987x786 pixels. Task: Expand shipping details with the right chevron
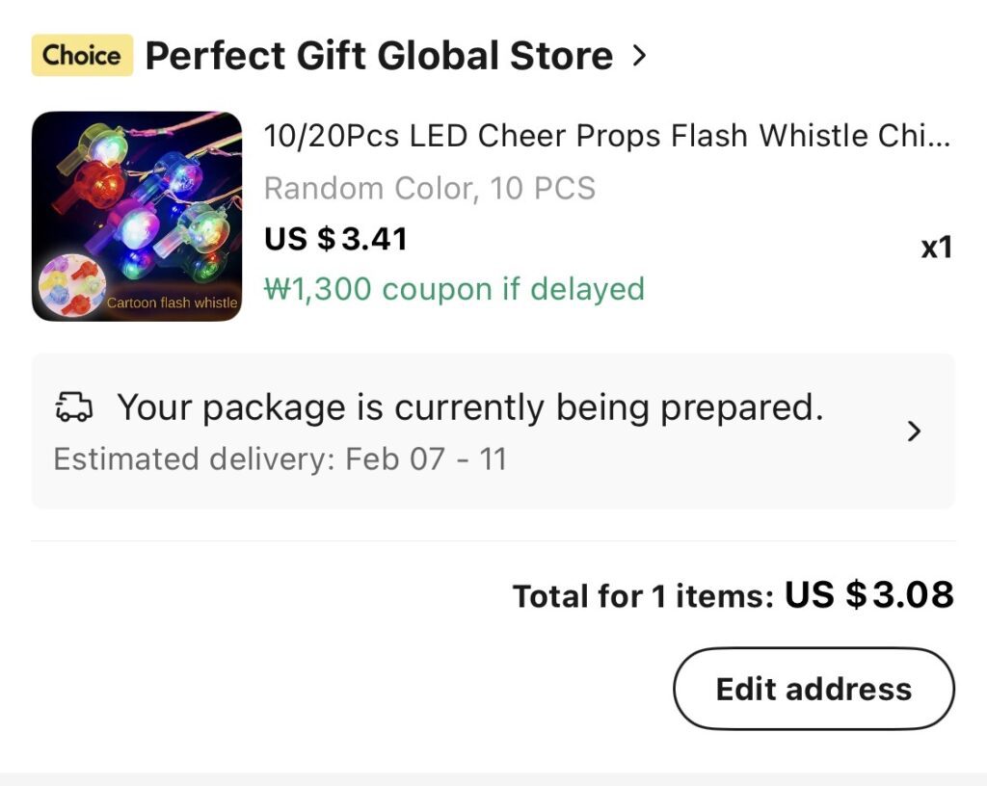point(915,432)
